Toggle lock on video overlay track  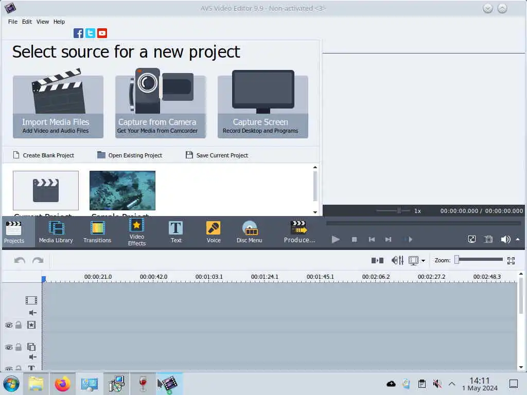point(19,347)
